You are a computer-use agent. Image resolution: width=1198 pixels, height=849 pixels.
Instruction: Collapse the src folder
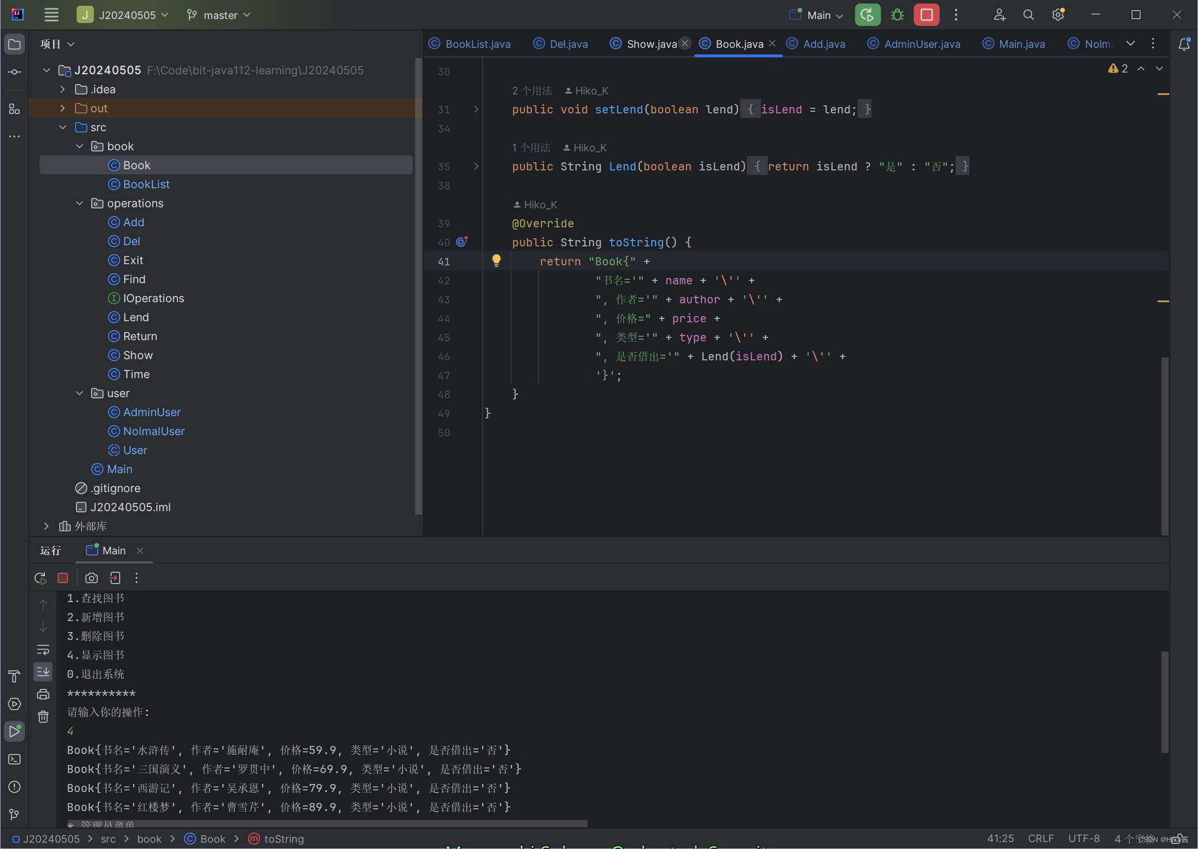tap(63, 127)
